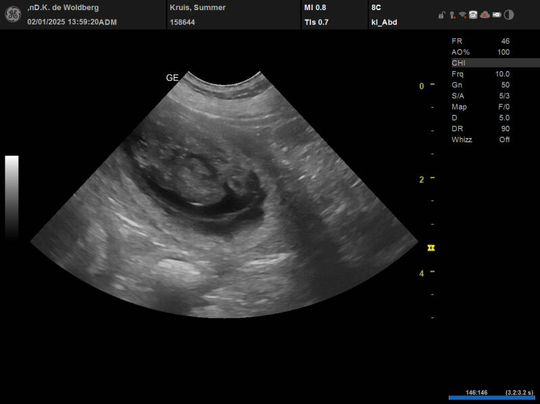Click the D depth value 5.0
540x404 pixels.
[505, 118]
